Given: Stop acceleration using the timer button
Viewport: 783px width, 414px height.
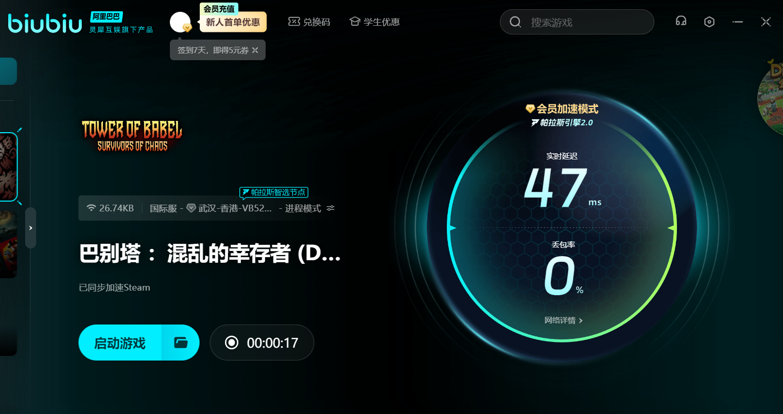Looking at the screenshot, I should click(x=262, y=343).
